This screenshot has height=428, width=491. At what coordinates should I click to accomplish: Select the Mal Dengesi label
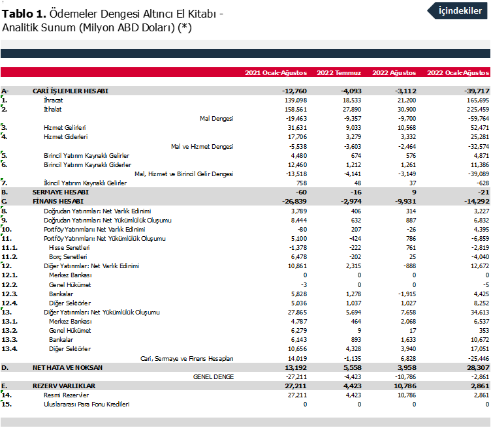pos(216,118)
